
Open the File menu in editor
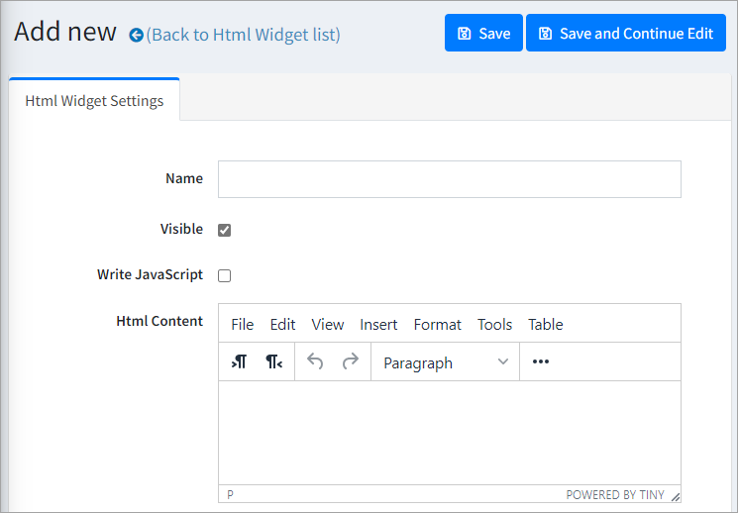tap(243, 324)
